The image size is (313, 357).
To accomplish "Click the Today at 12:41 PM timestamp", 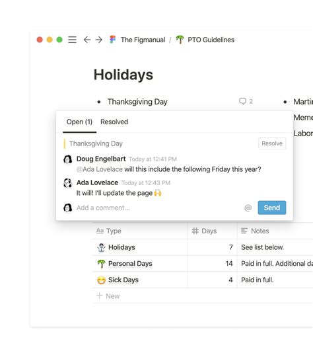I will coord(153,159).
